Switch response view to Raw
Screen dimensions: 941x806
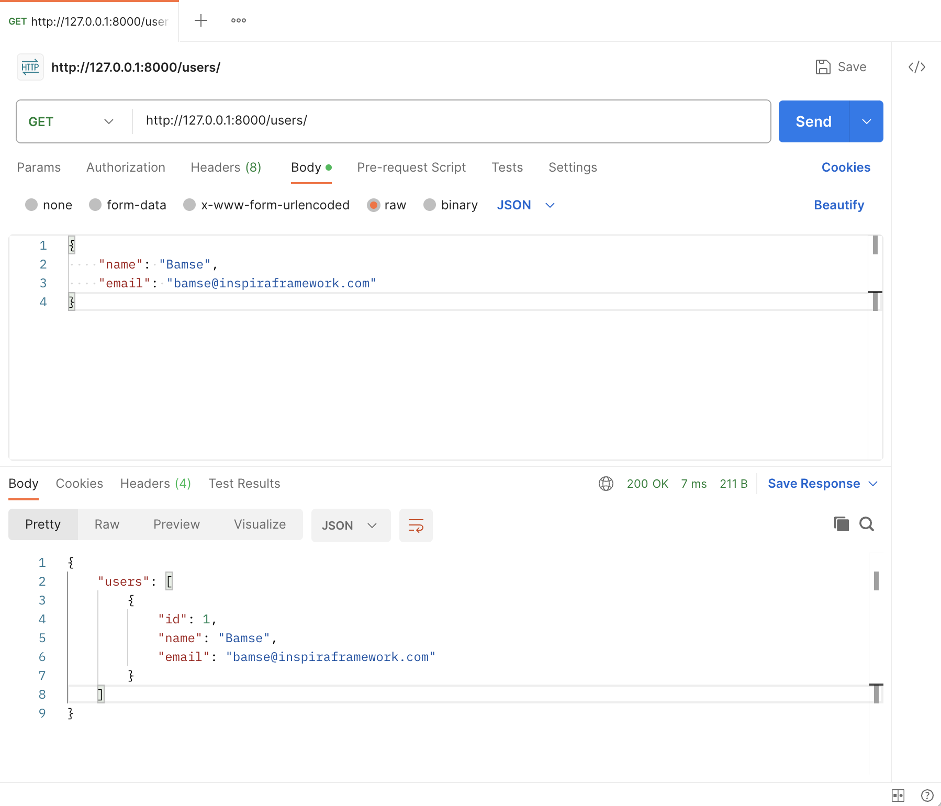(x=107, y=524)
